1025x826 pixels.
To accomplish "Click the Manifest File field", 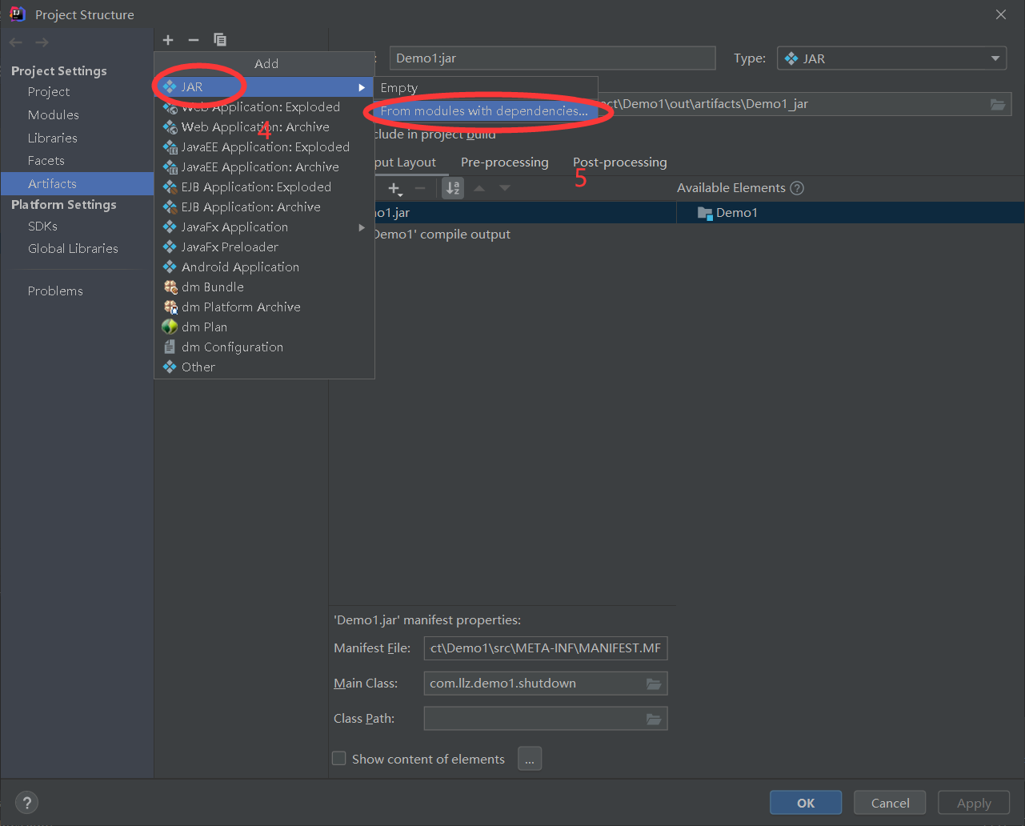I will (545, 648).
